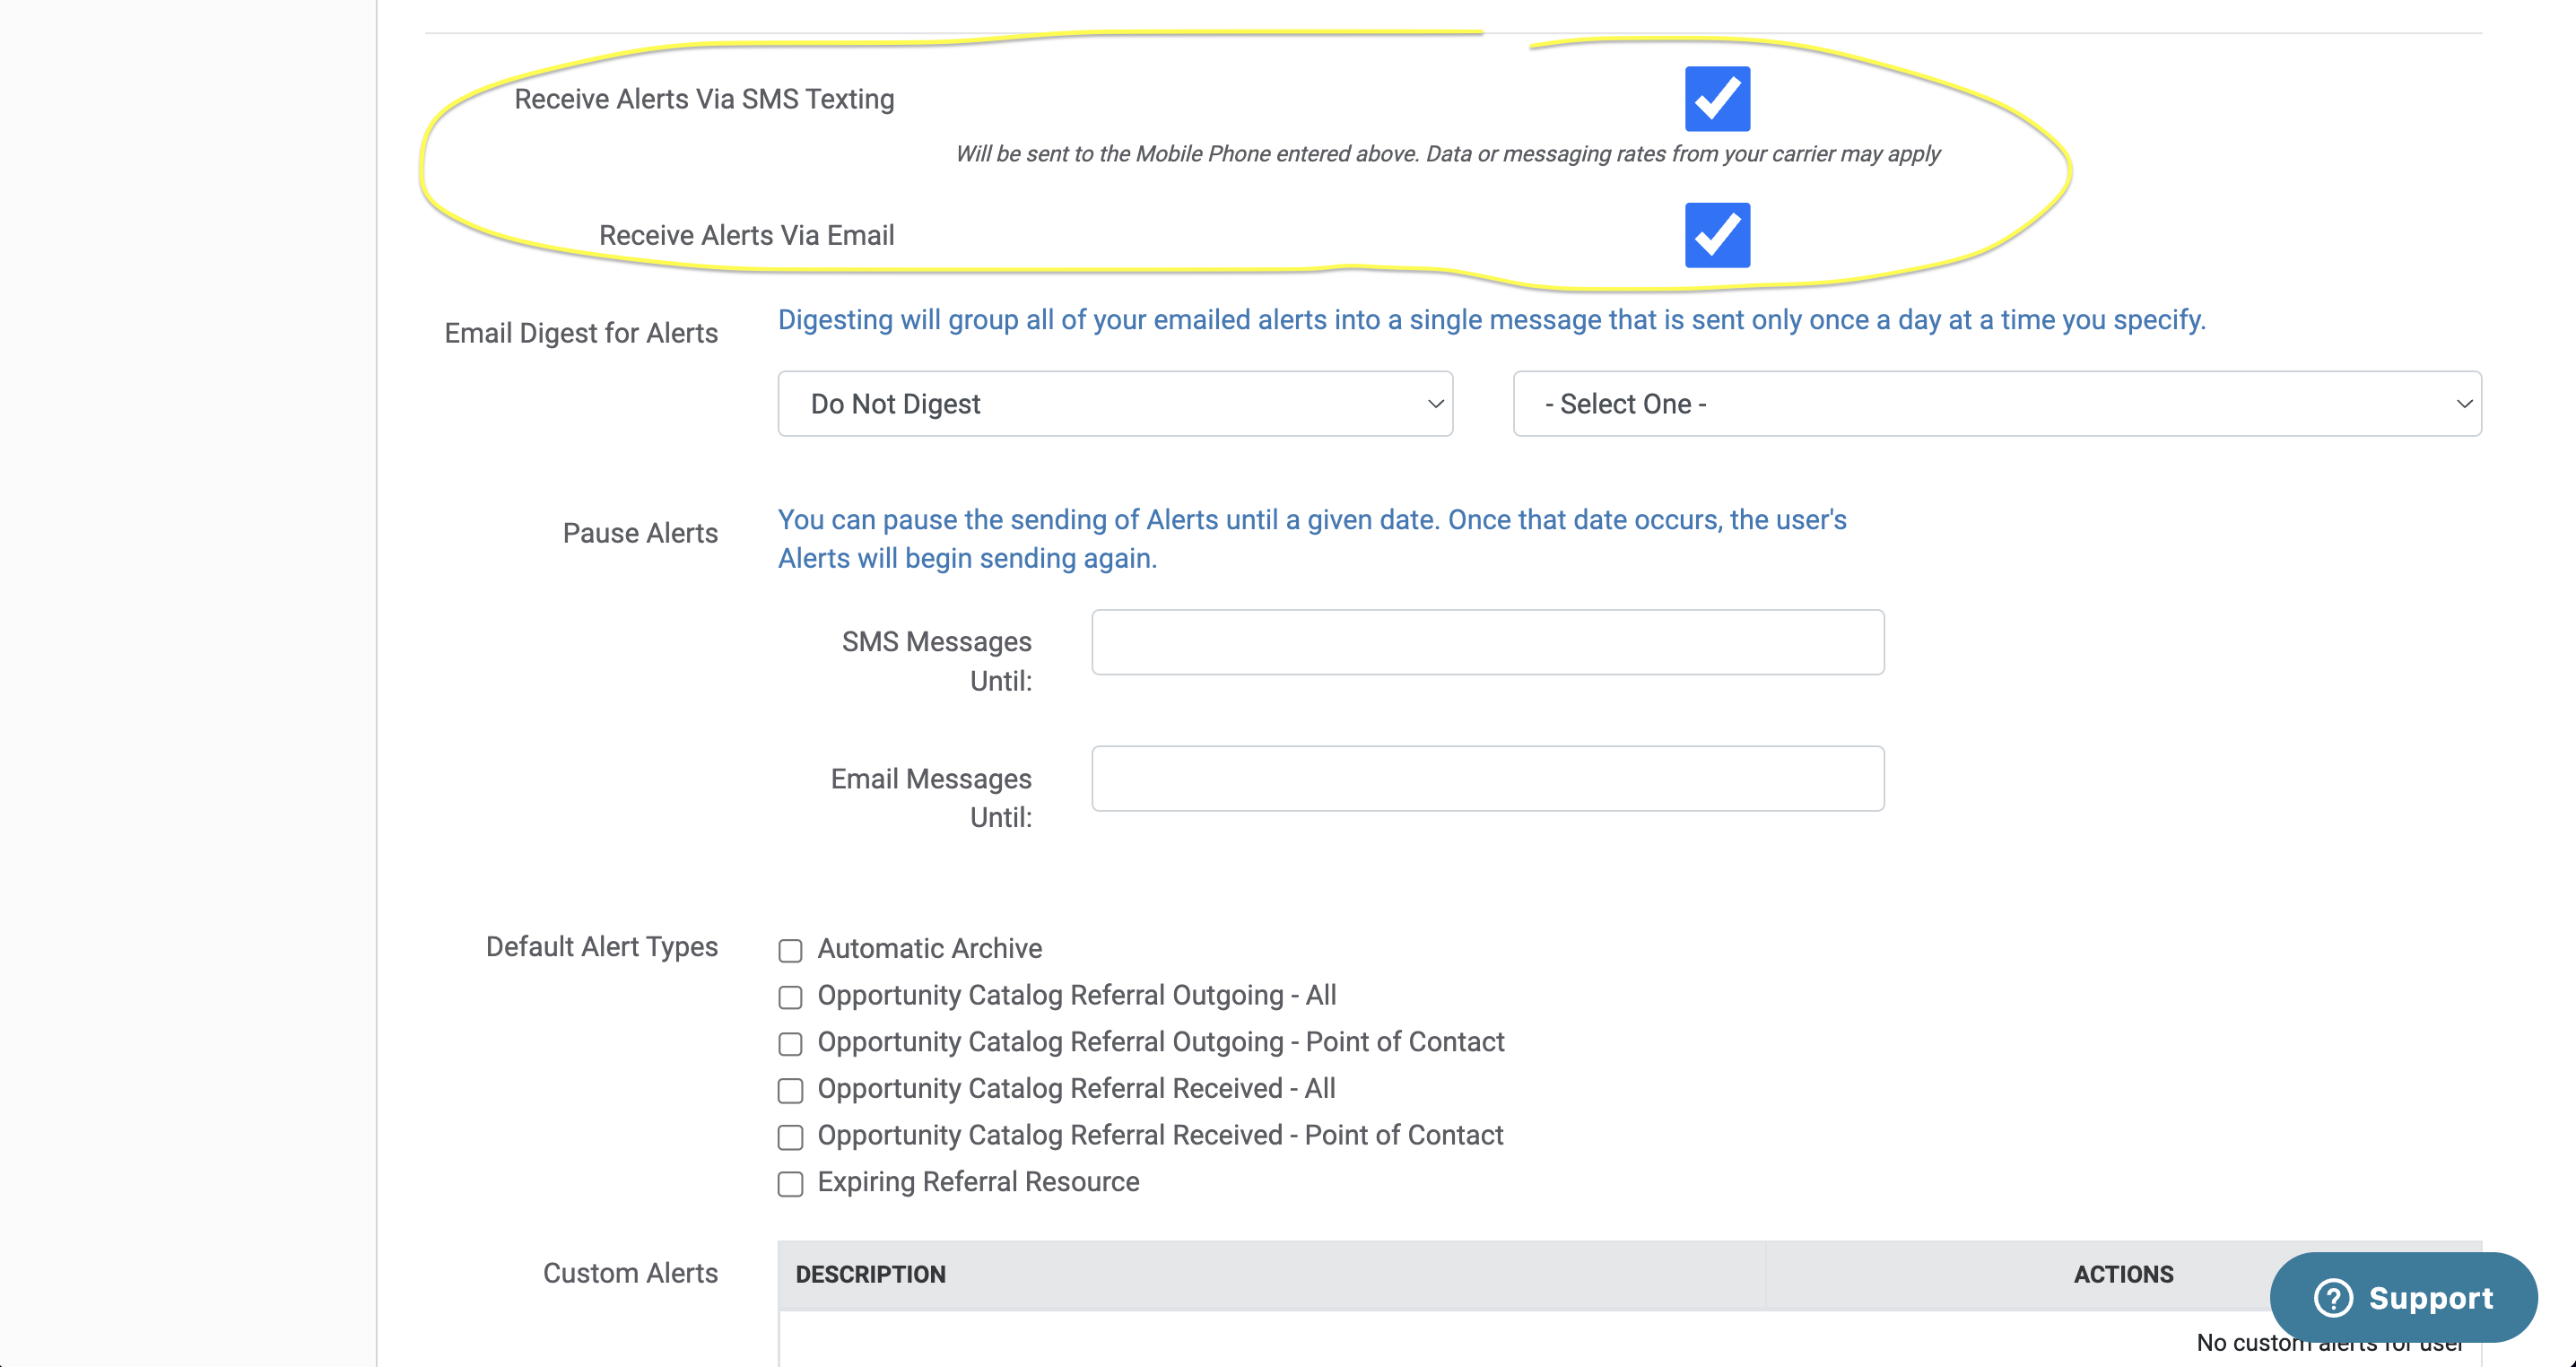Click the SMS Messages Until date field
The height and width of the screenshot is (1367, 2576).
(1487, 642)
